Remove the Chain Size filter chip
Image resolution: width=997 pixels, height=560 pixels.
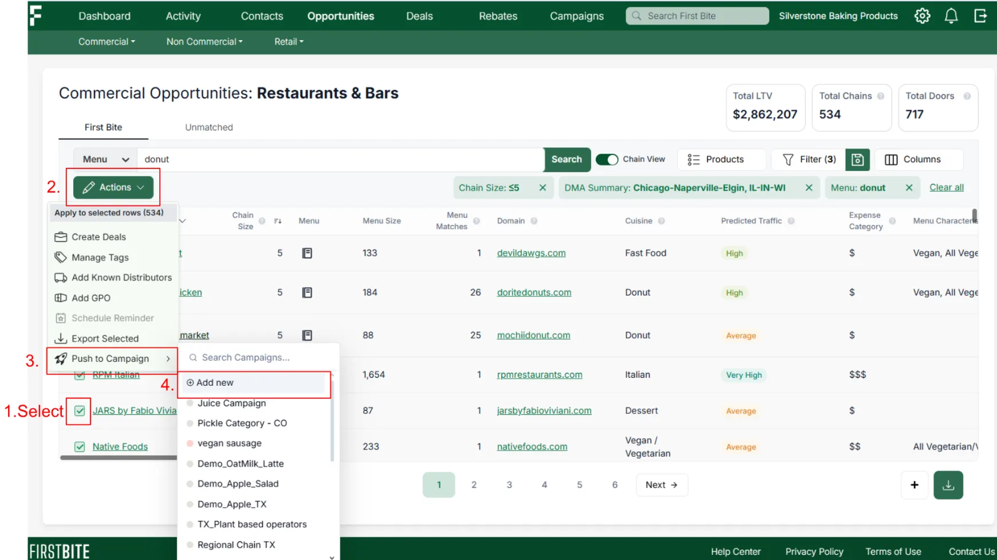coord(542,188)
